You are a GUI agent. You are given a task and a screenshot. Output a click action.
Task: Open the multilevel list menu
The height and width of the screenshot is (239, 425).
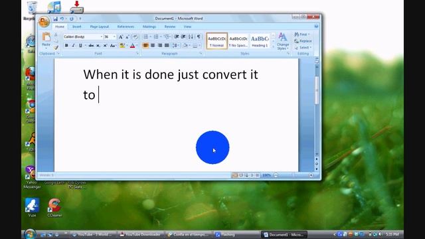167,37
